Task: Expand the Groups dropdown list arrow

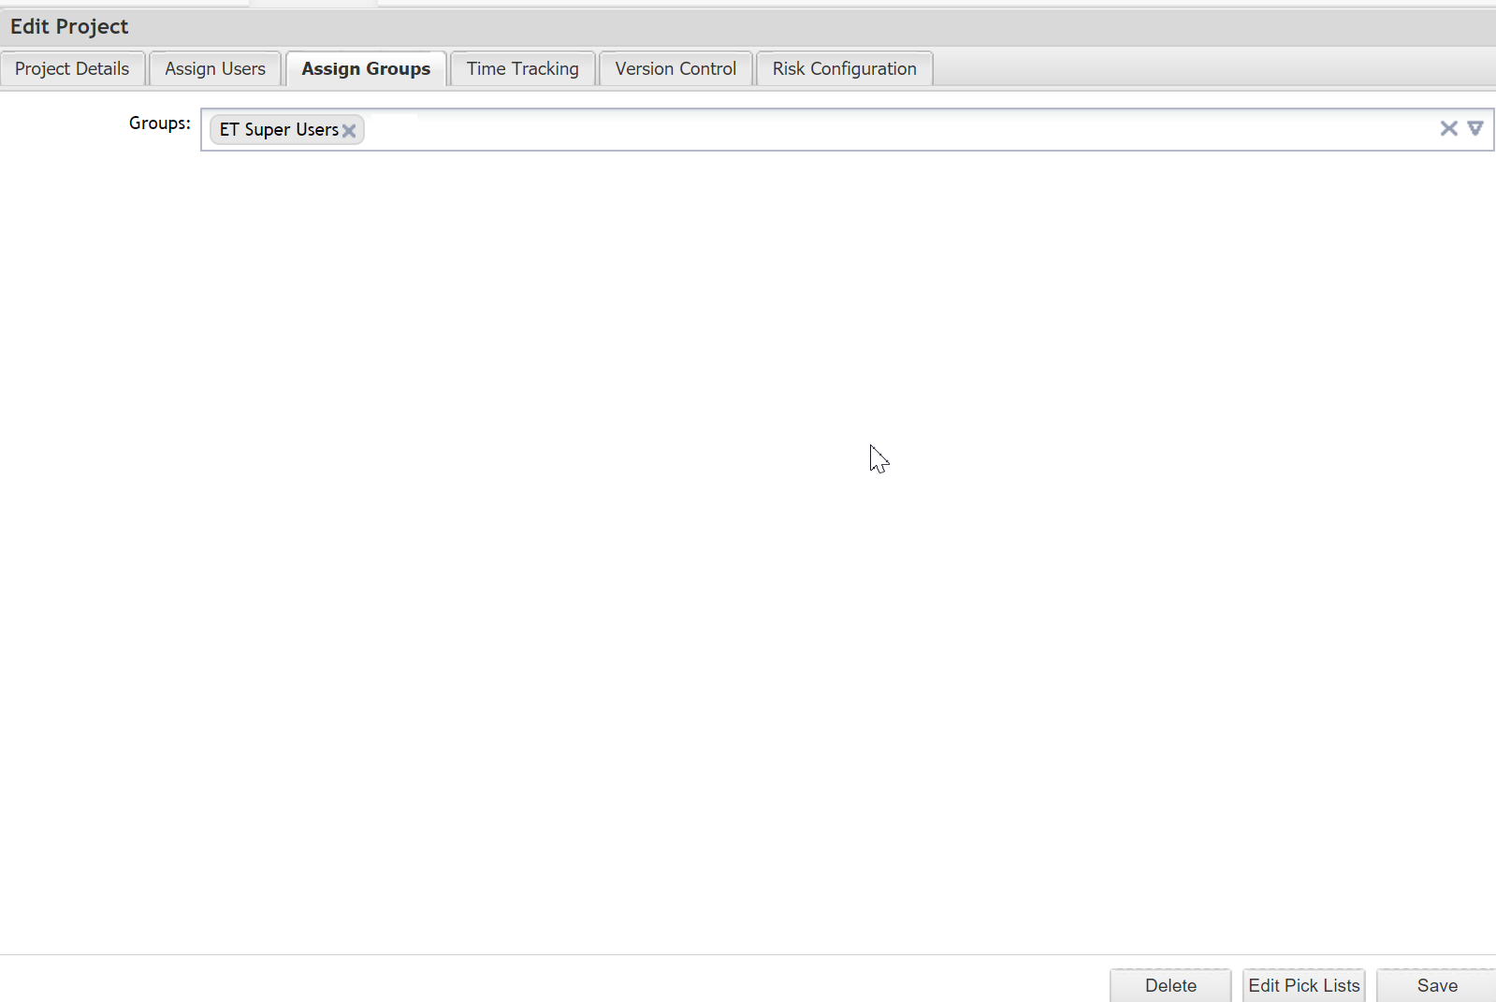Action: tap(1475, 129)
